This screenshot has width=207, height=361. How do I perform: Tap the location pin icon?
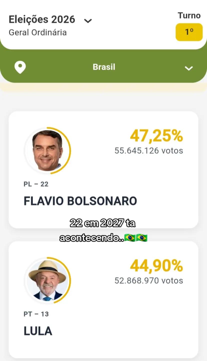pos(20,67)
